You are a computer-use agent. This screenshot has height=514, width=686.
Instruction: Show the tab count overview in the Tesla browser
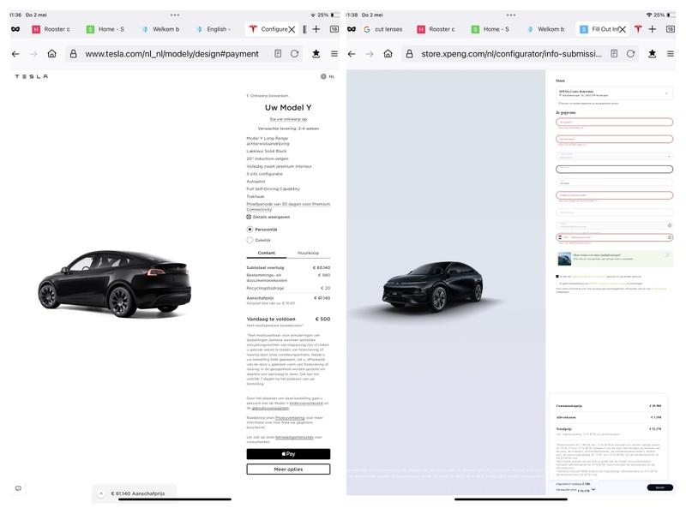point(334,29)
